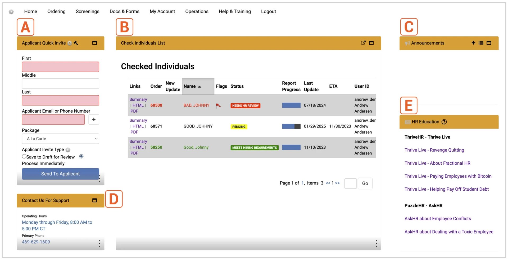
Task: Open AskHR about Dealing with a Toxic Employee
Action: [449, 232]
